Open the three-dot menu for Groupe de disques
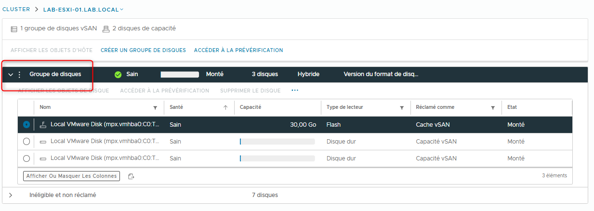The image size is (594, 211). (x=19, y=75)
